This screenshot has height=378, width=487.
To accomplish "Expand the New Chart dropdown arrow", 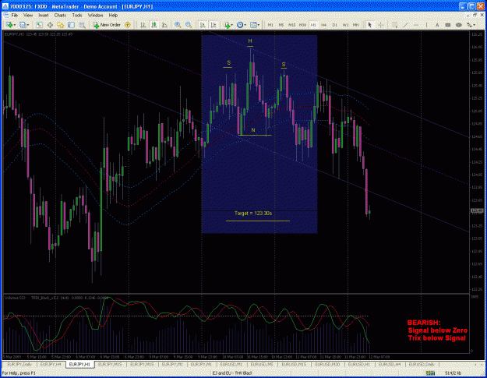I will pos(14,25).
